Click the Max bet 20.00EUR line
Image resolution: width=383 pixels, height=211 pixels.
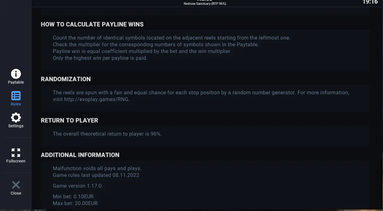[x=75, y=203]
